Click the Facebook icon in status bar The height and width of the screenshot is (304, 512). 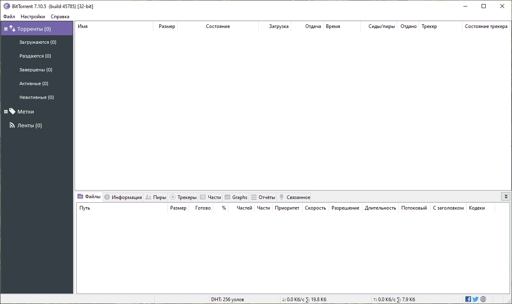tap(468, 300)
